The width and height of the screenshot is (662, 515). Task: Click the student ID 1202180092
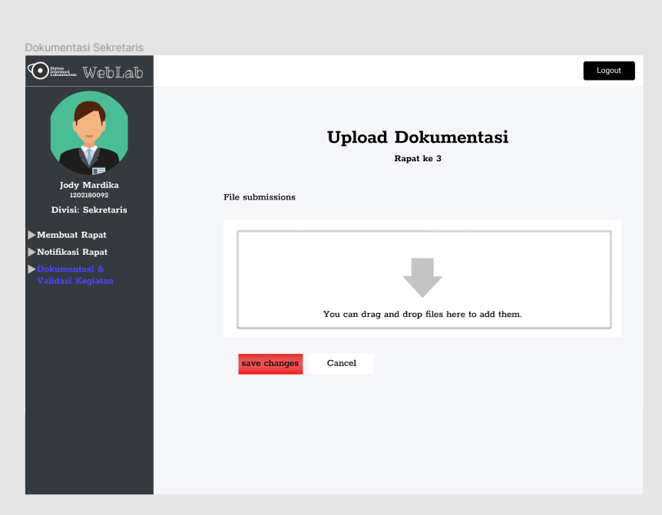[88, 196]
